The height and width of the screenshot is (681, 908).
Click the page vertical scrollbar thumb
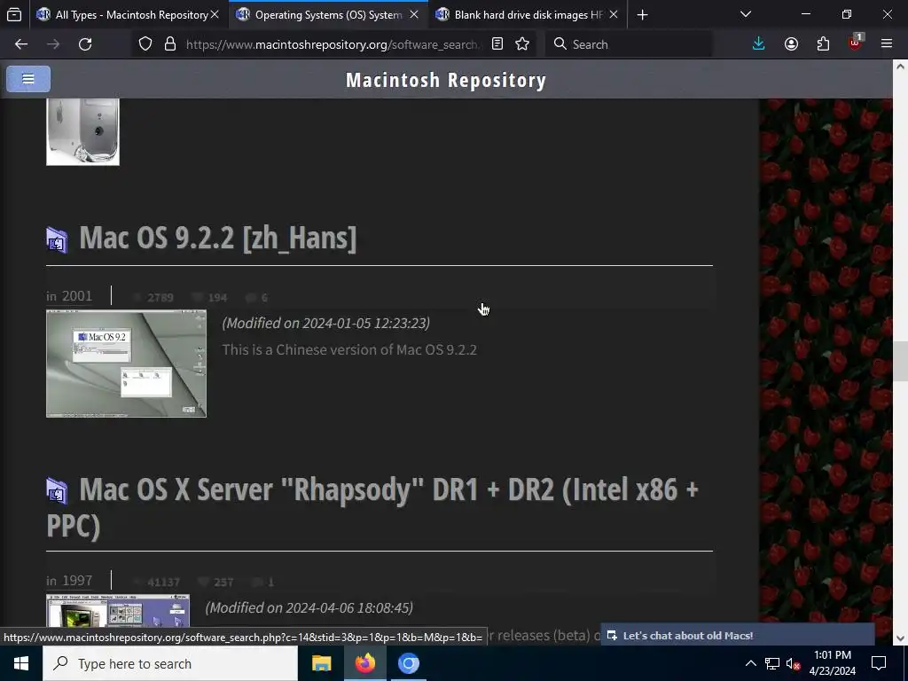point(900,362)
